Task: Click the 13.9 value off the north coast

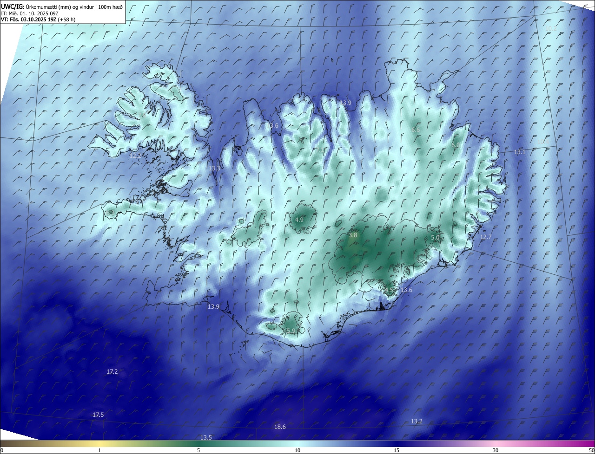Action: point(345,103)
